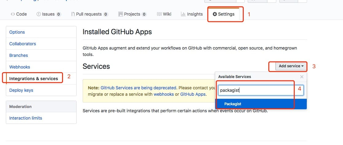Screen dimensions: 343x145
Task: Click the Insights bar graph icon
Action: click(183, 14)
